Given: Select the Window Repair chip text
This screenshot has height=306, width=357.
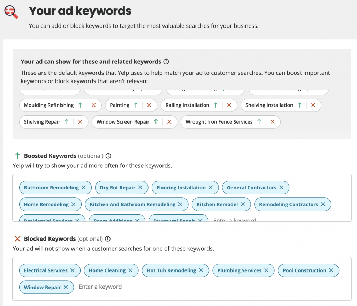Looking at the screenshot, I should pos(42,287).
